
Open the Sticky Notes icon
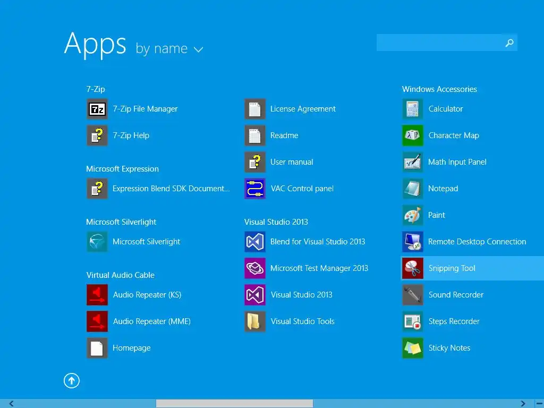pos(412,347)
